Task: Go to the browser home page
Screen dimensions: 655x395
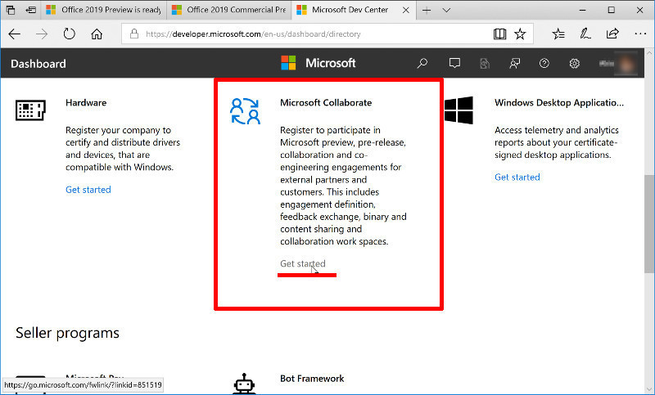Action: tap(97, 34)
